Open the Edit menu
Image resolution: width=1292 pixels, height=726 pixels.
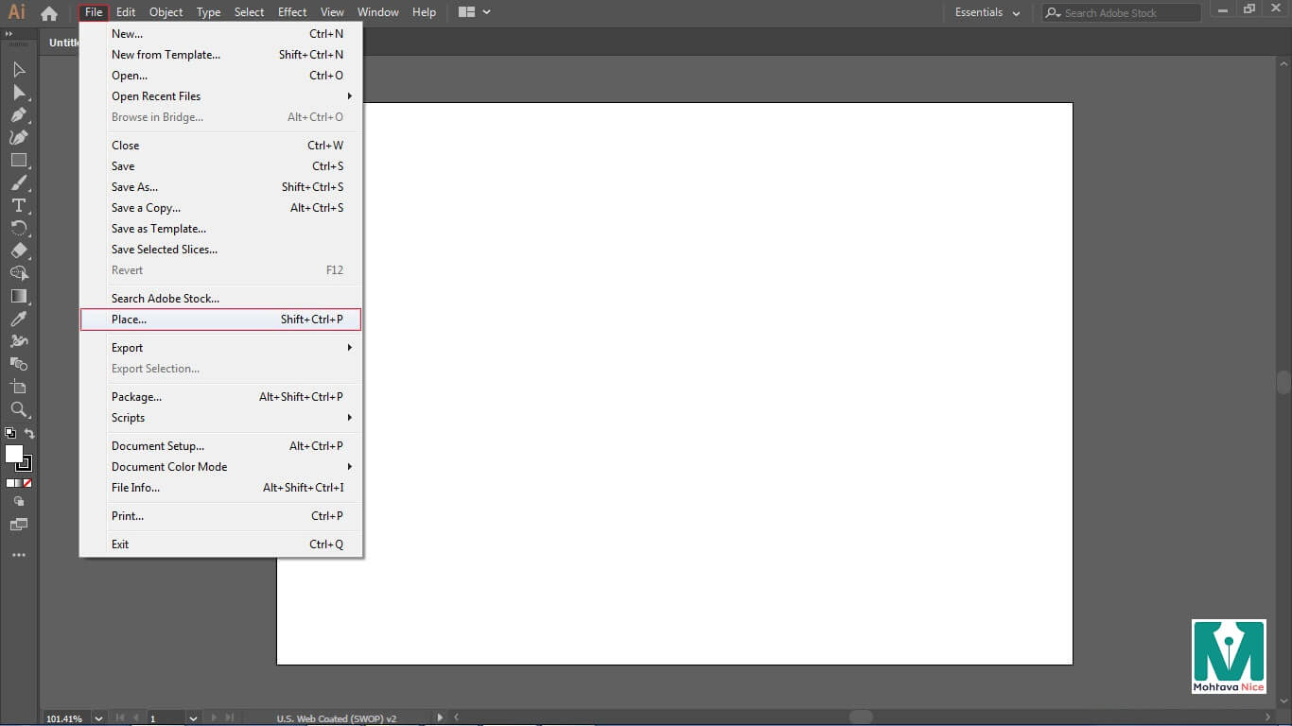coord(126,12)
